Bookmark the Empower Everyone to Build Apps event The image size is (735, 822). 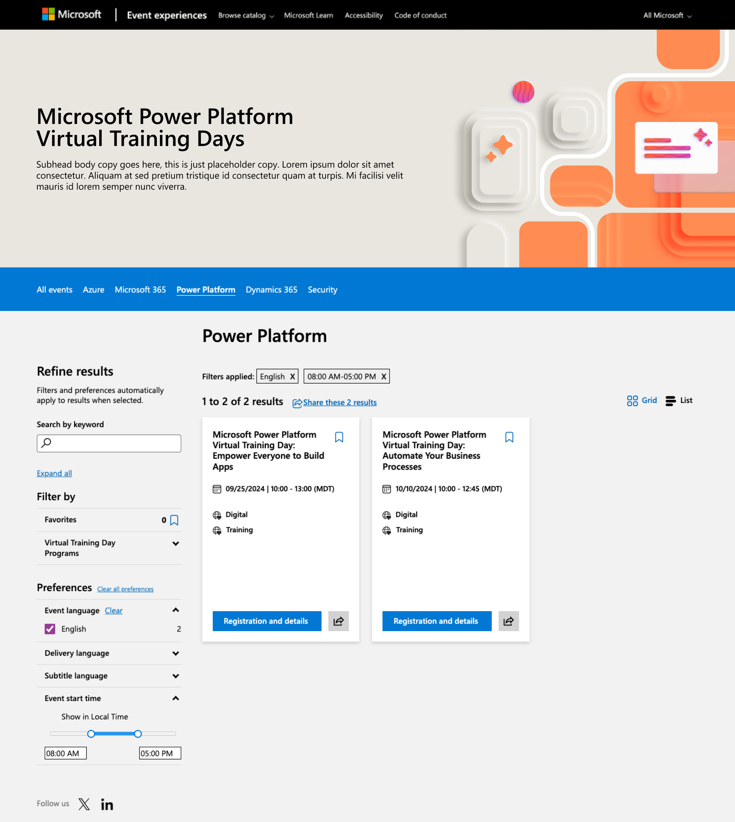click(x=339, y=437)
